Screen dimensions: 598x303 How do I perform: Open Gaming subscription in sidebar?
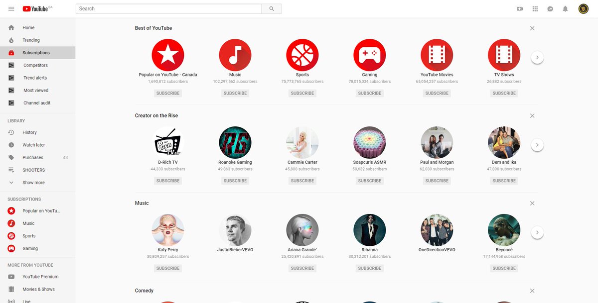[38, 248]
